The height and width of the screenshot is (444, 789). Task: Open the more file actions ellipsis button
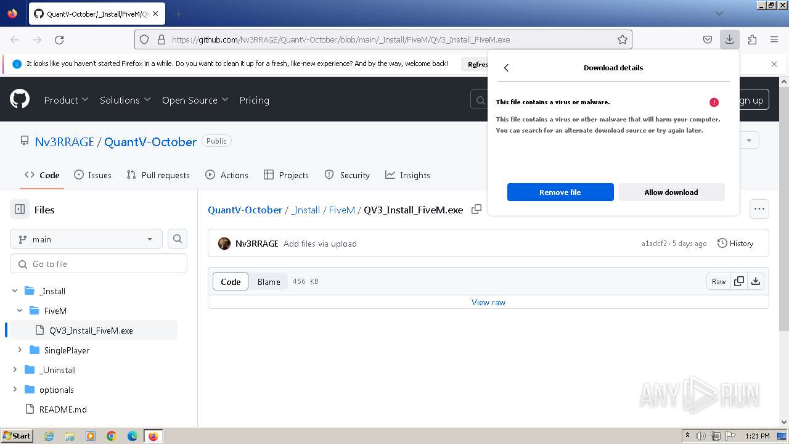[759, 209]
